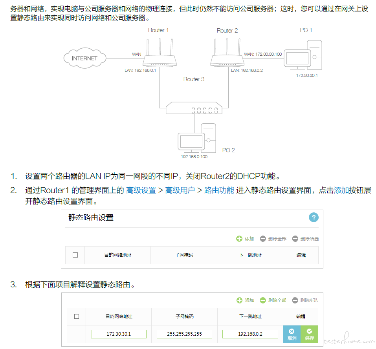Screen dimensions: 376x349
Task: Click the 下一跳地址 header in the lower table
Action: pos(250,316)
